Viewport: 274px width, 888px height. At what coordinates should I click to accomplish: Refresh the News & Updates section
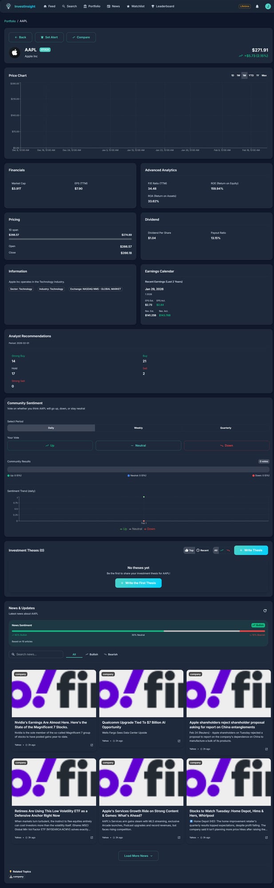click(265, 610)
